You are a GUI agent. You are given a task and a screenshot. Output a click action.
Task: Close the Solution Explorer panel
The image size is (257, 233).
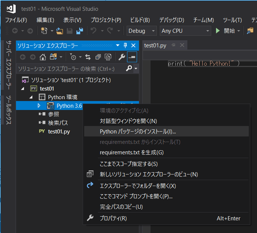click(x=133, y=45)
